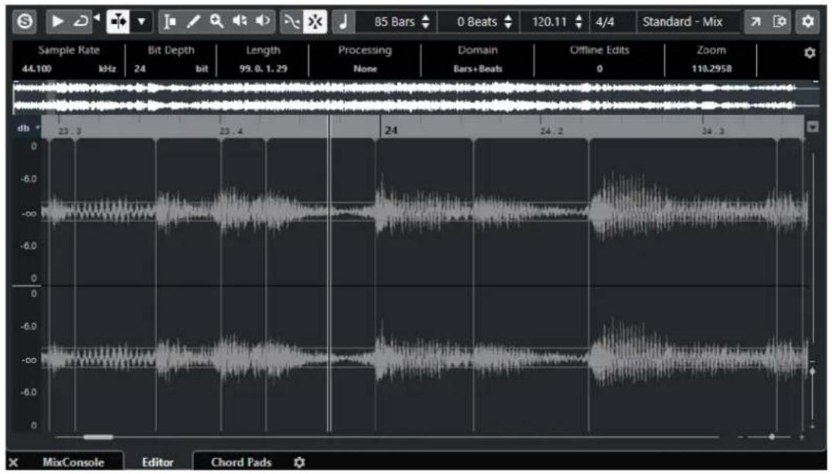
Task: Click the Sample Rate value 44.100
Action: click(36, 69)
